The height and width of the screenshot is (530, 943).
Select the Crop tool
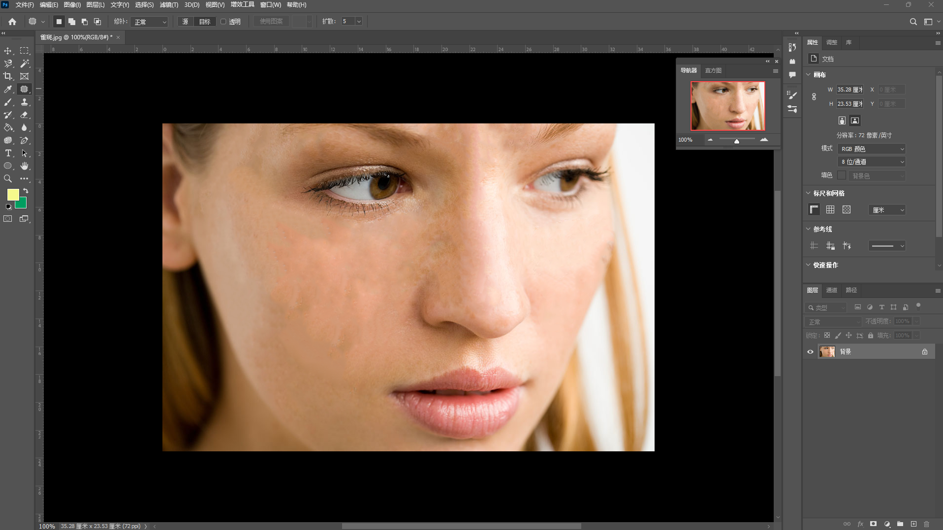click(x=8, y=76)
